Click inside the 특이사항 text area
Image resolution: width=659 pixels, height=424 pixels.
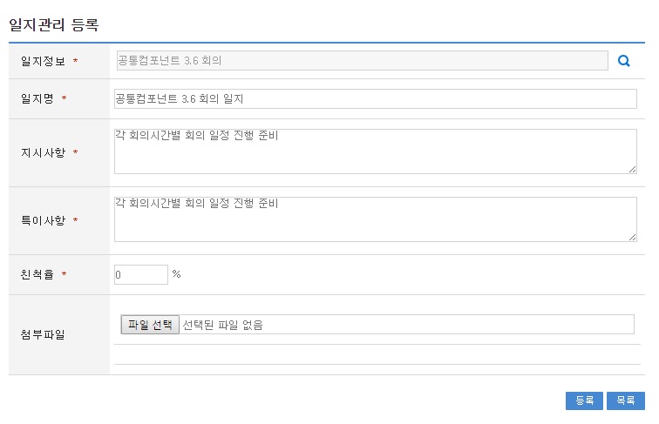tap(375, 219)
